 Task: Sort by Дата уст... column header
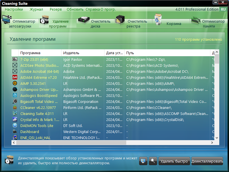point(114,53)
